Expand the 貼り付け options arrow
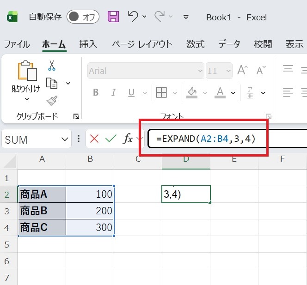This screenshot has width=307, height=285. (27, 99)
